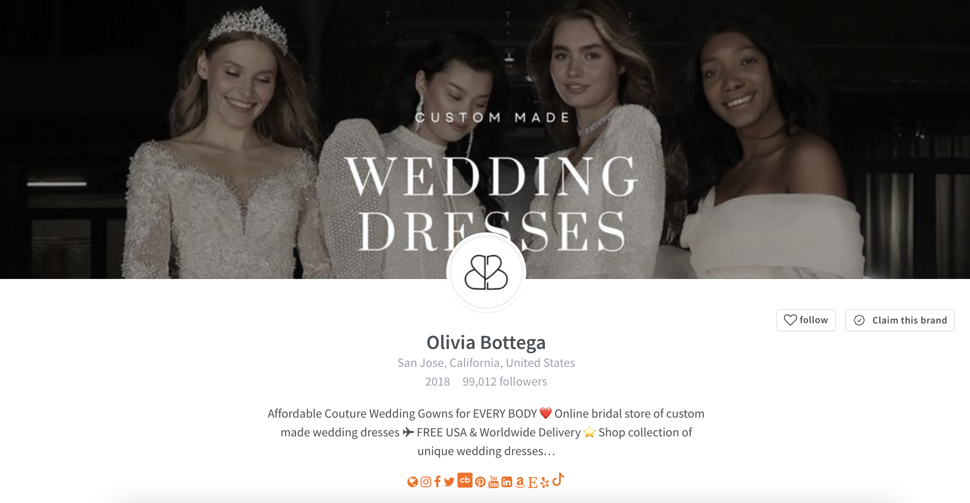
Task: Click the San Jose, California location text
Action: 486,363
